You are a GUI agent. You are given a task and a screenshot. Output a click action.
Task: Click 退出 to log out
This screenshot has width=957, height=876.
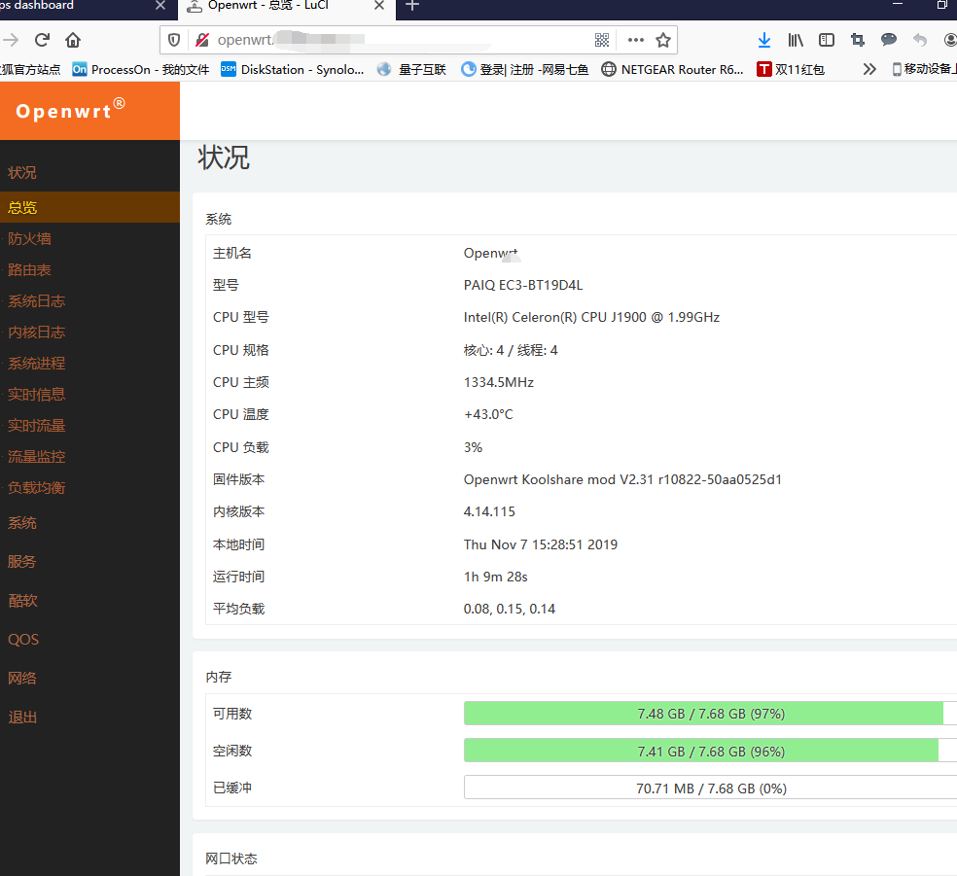[x=22, y=718]
